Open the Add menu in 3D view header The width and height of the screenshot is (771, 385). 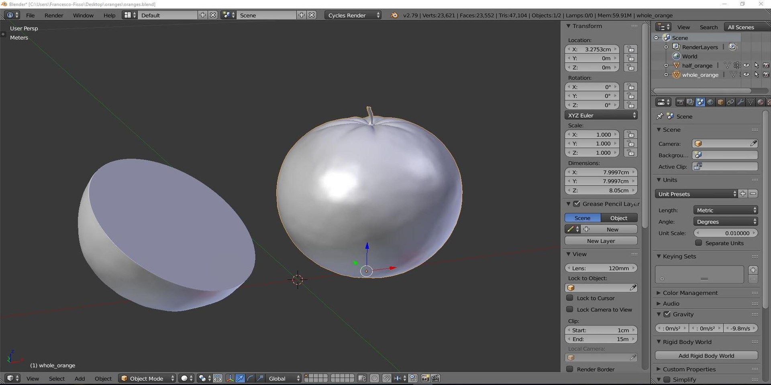click(80, 378)
